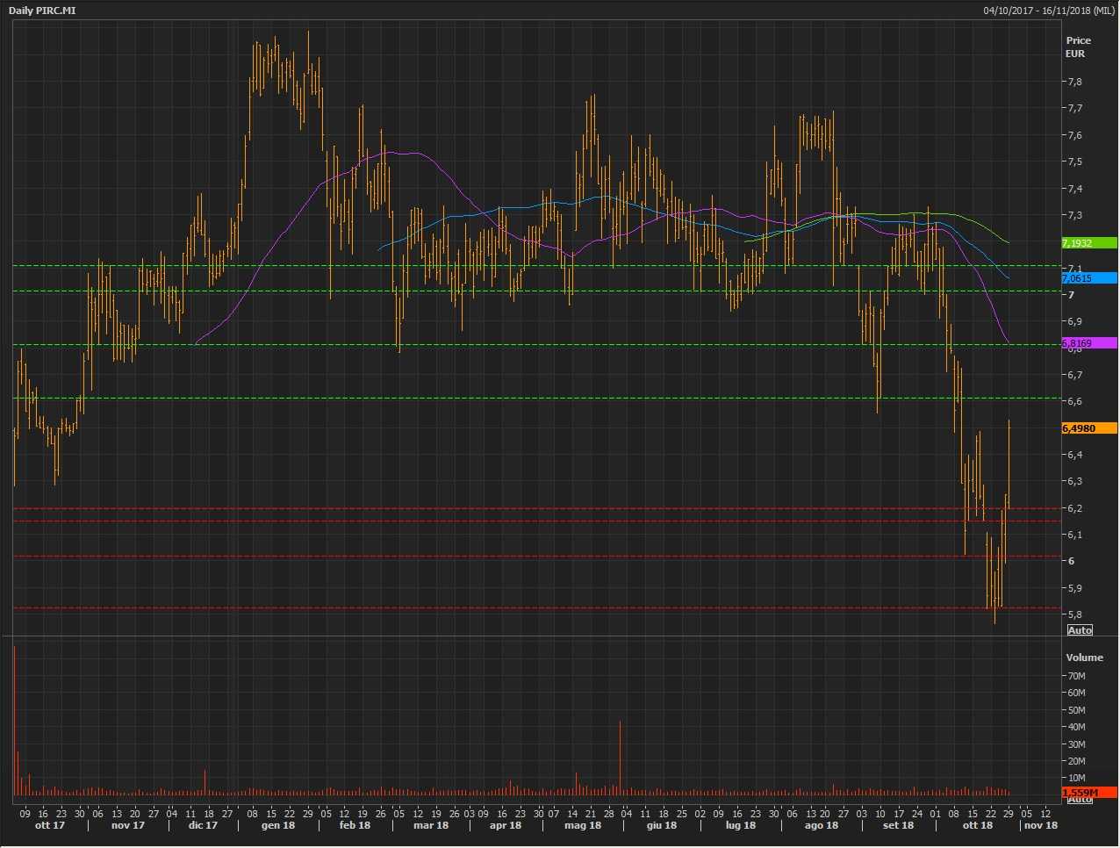This screenshot has height=848, width=1120.
Task: Select the mag 18 month on time axis
Action: pos(583,825)
